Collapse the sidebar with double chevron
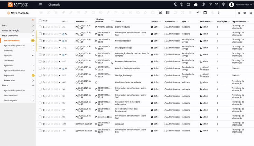Screen dimensions: 254x146 (x=33, y=20)
